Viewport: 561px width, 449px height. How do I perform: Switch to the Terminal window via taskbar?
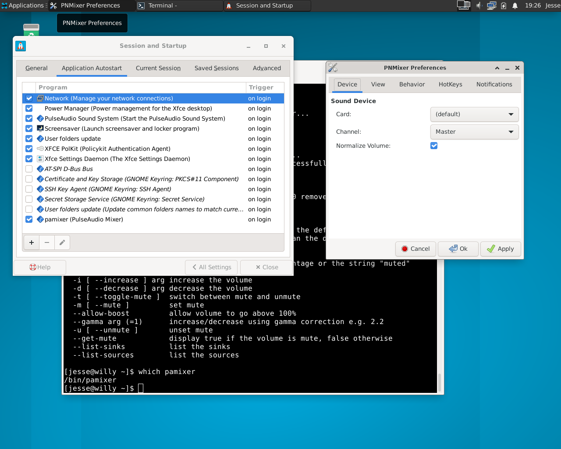click(179, 6)
